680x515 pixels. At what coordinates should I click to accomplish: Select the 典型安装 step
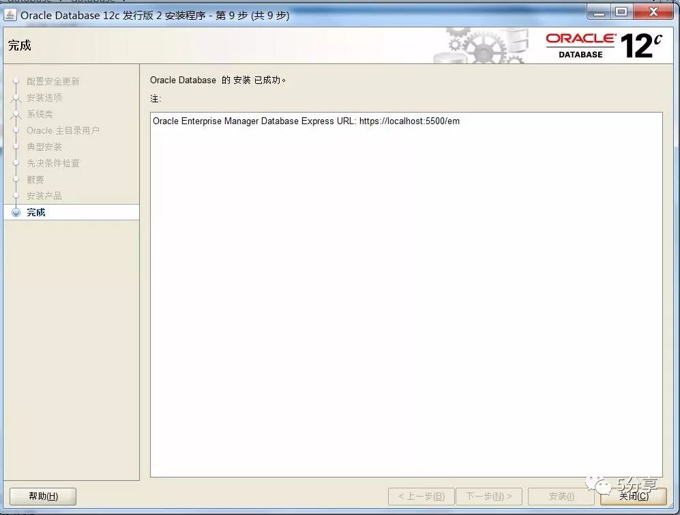[x=44, y=147]
